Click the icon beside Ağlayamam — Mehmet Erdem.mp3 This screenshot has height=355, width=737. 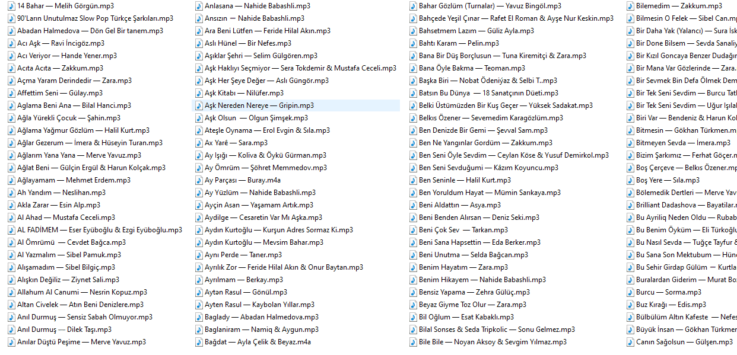tap(11, 180)
